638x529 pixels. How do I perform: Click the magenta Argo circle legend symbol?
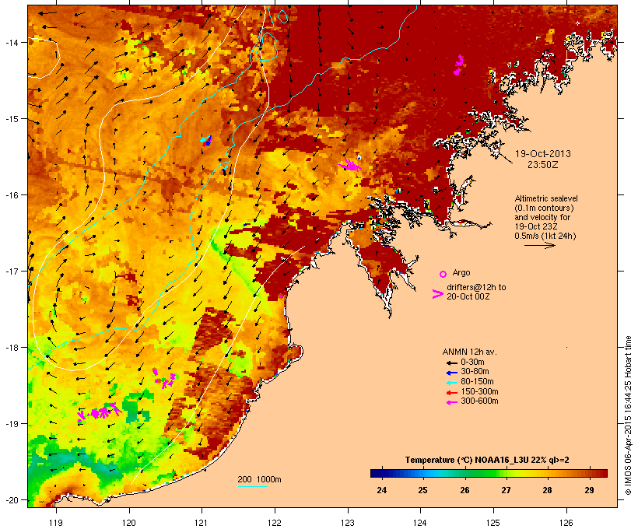point(443,275)
